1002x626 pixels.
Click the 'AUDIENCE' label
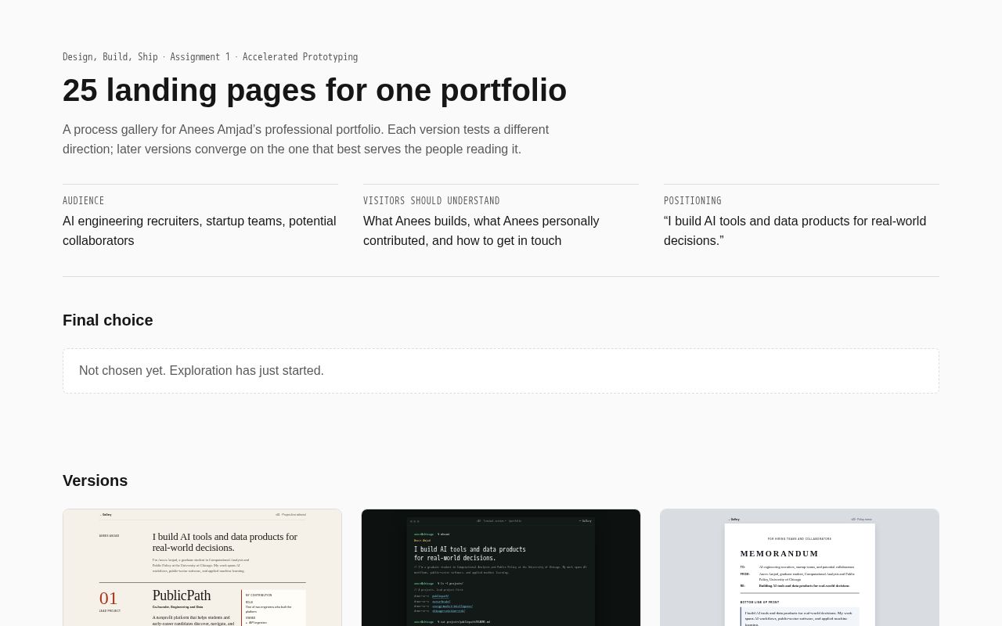[84, 201]
